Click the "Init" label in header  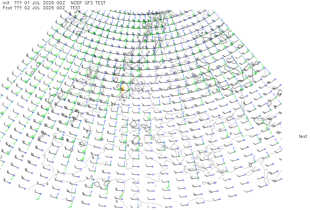tap(6, 3)
